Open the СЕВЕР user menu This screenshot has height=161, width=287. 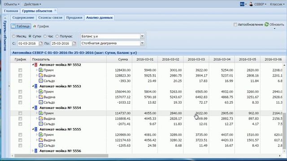[x=260, y=4]
